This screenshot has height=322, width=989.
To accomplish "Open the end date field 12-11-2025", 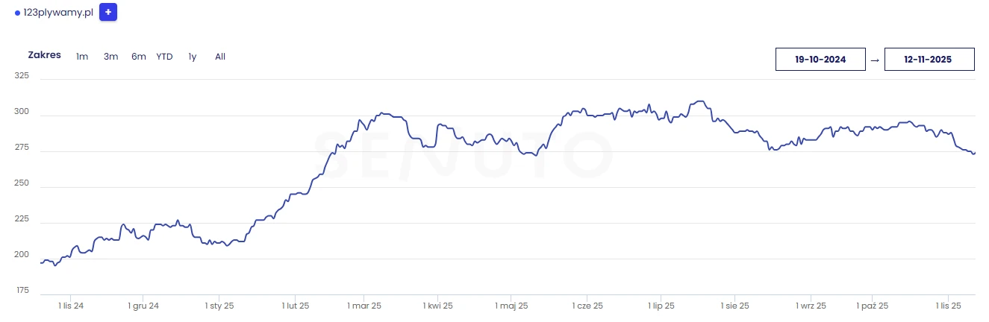I will [929, 60].
